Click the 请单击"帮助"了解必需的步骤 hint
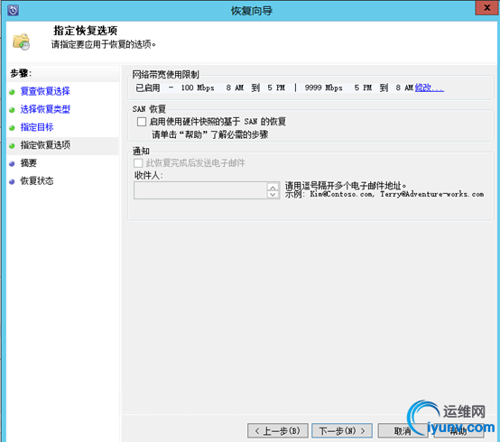The width and height of the screenshot is (500, 442). click(x=209, y=134)
